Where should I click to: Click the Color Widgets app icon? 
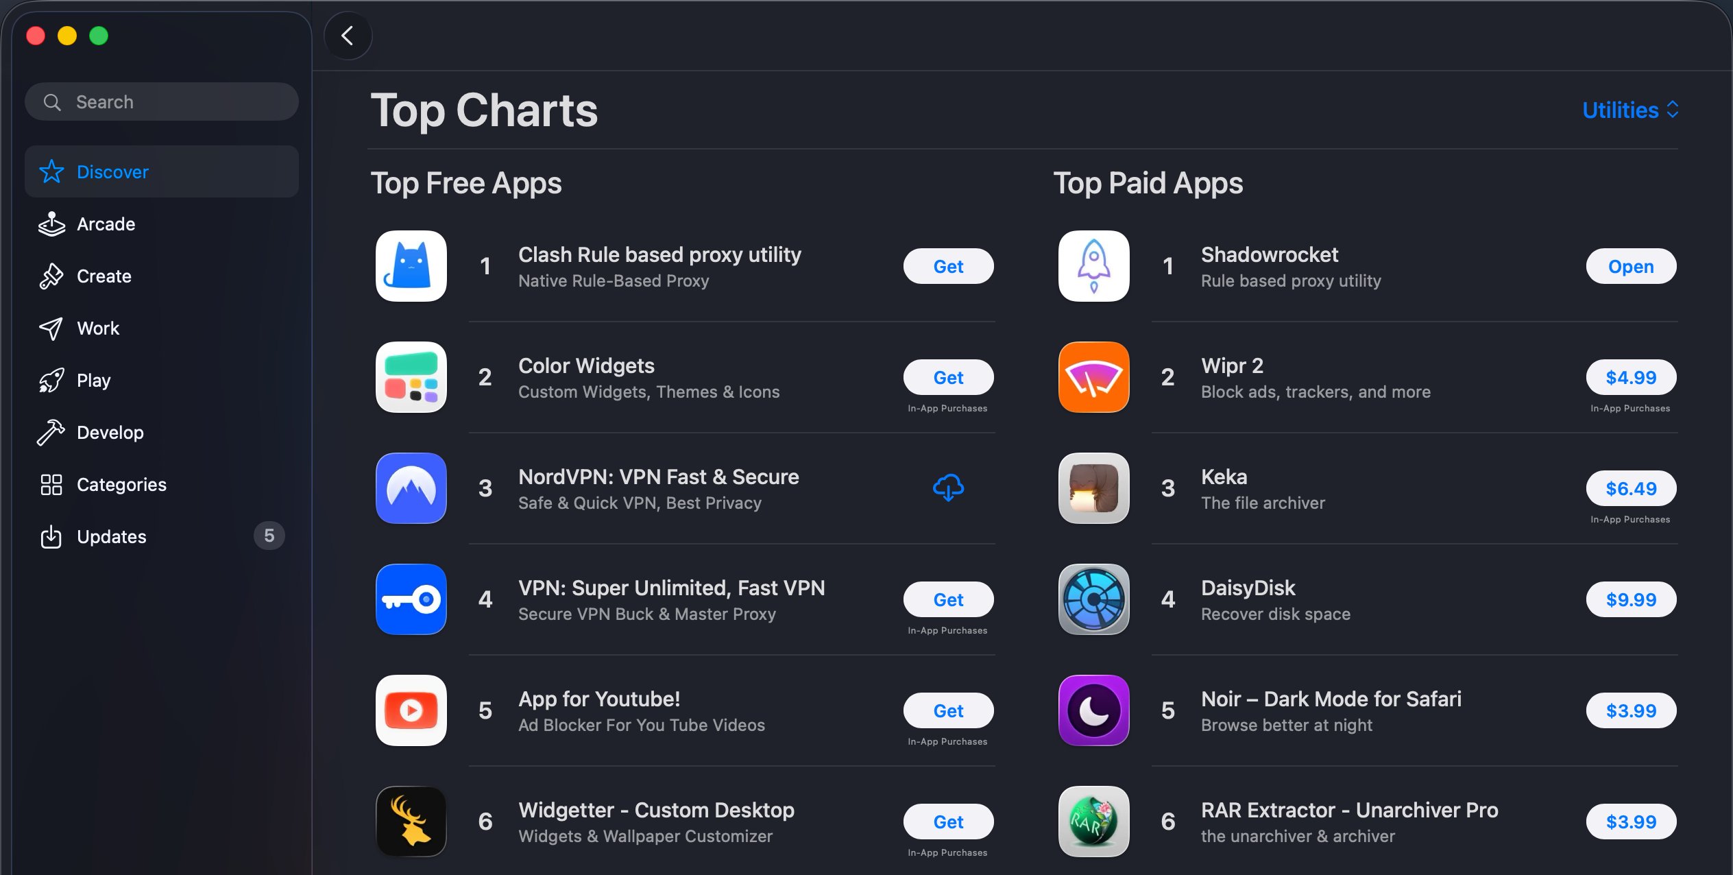[411, 377]
